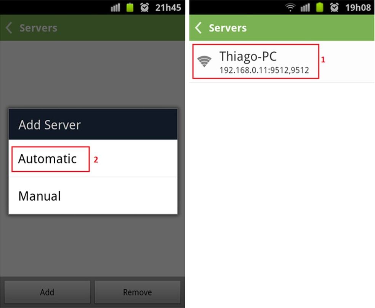Choose Automatic in Add Server dialog

[x=93, y=158]
